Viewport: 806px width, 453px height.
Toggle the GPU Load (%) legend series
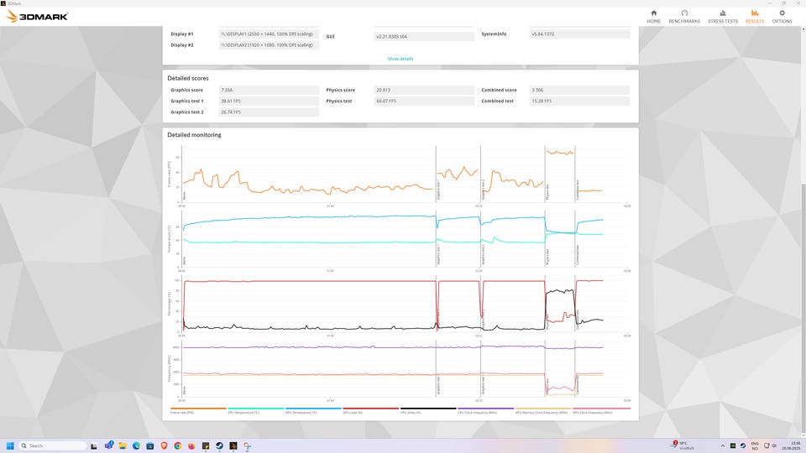(358, 413)
